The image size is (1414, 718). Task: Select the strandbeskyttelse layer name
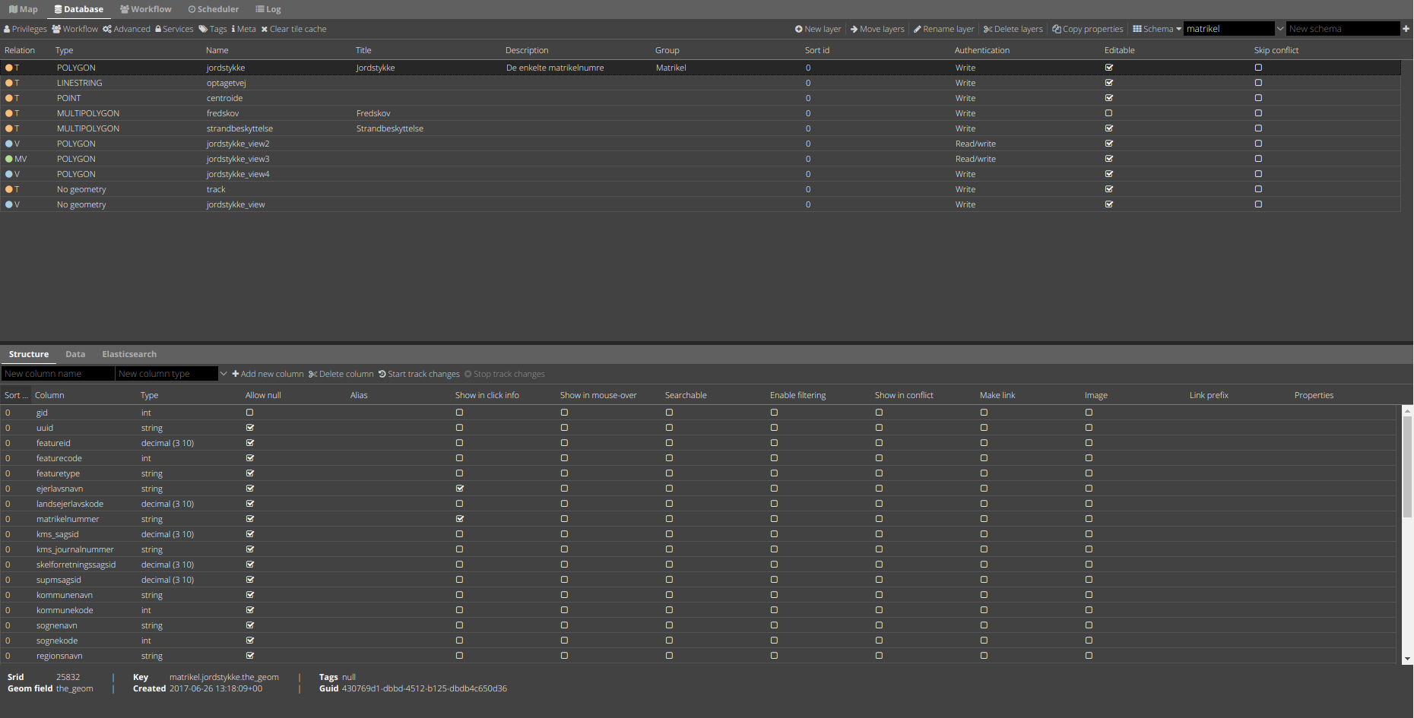click(x=239, y=128)
